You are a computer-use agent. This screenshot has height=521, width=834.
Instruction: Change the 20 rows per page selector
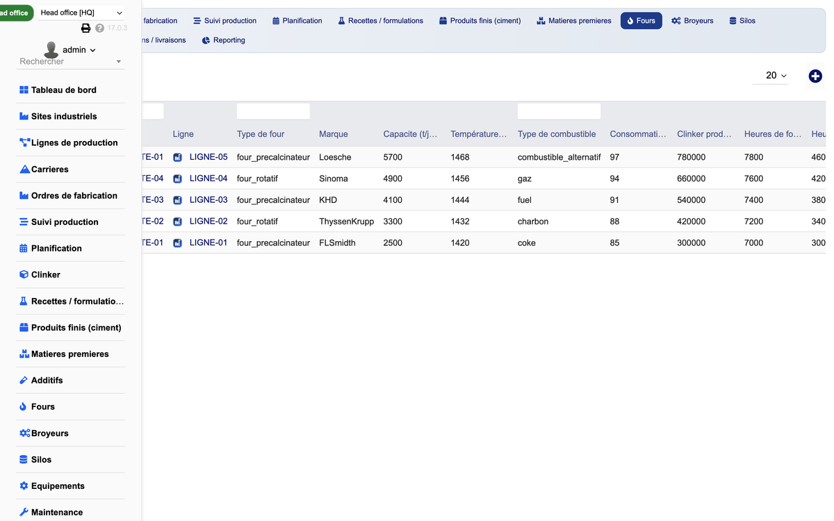pyautogui.click(x=770, y=76)
